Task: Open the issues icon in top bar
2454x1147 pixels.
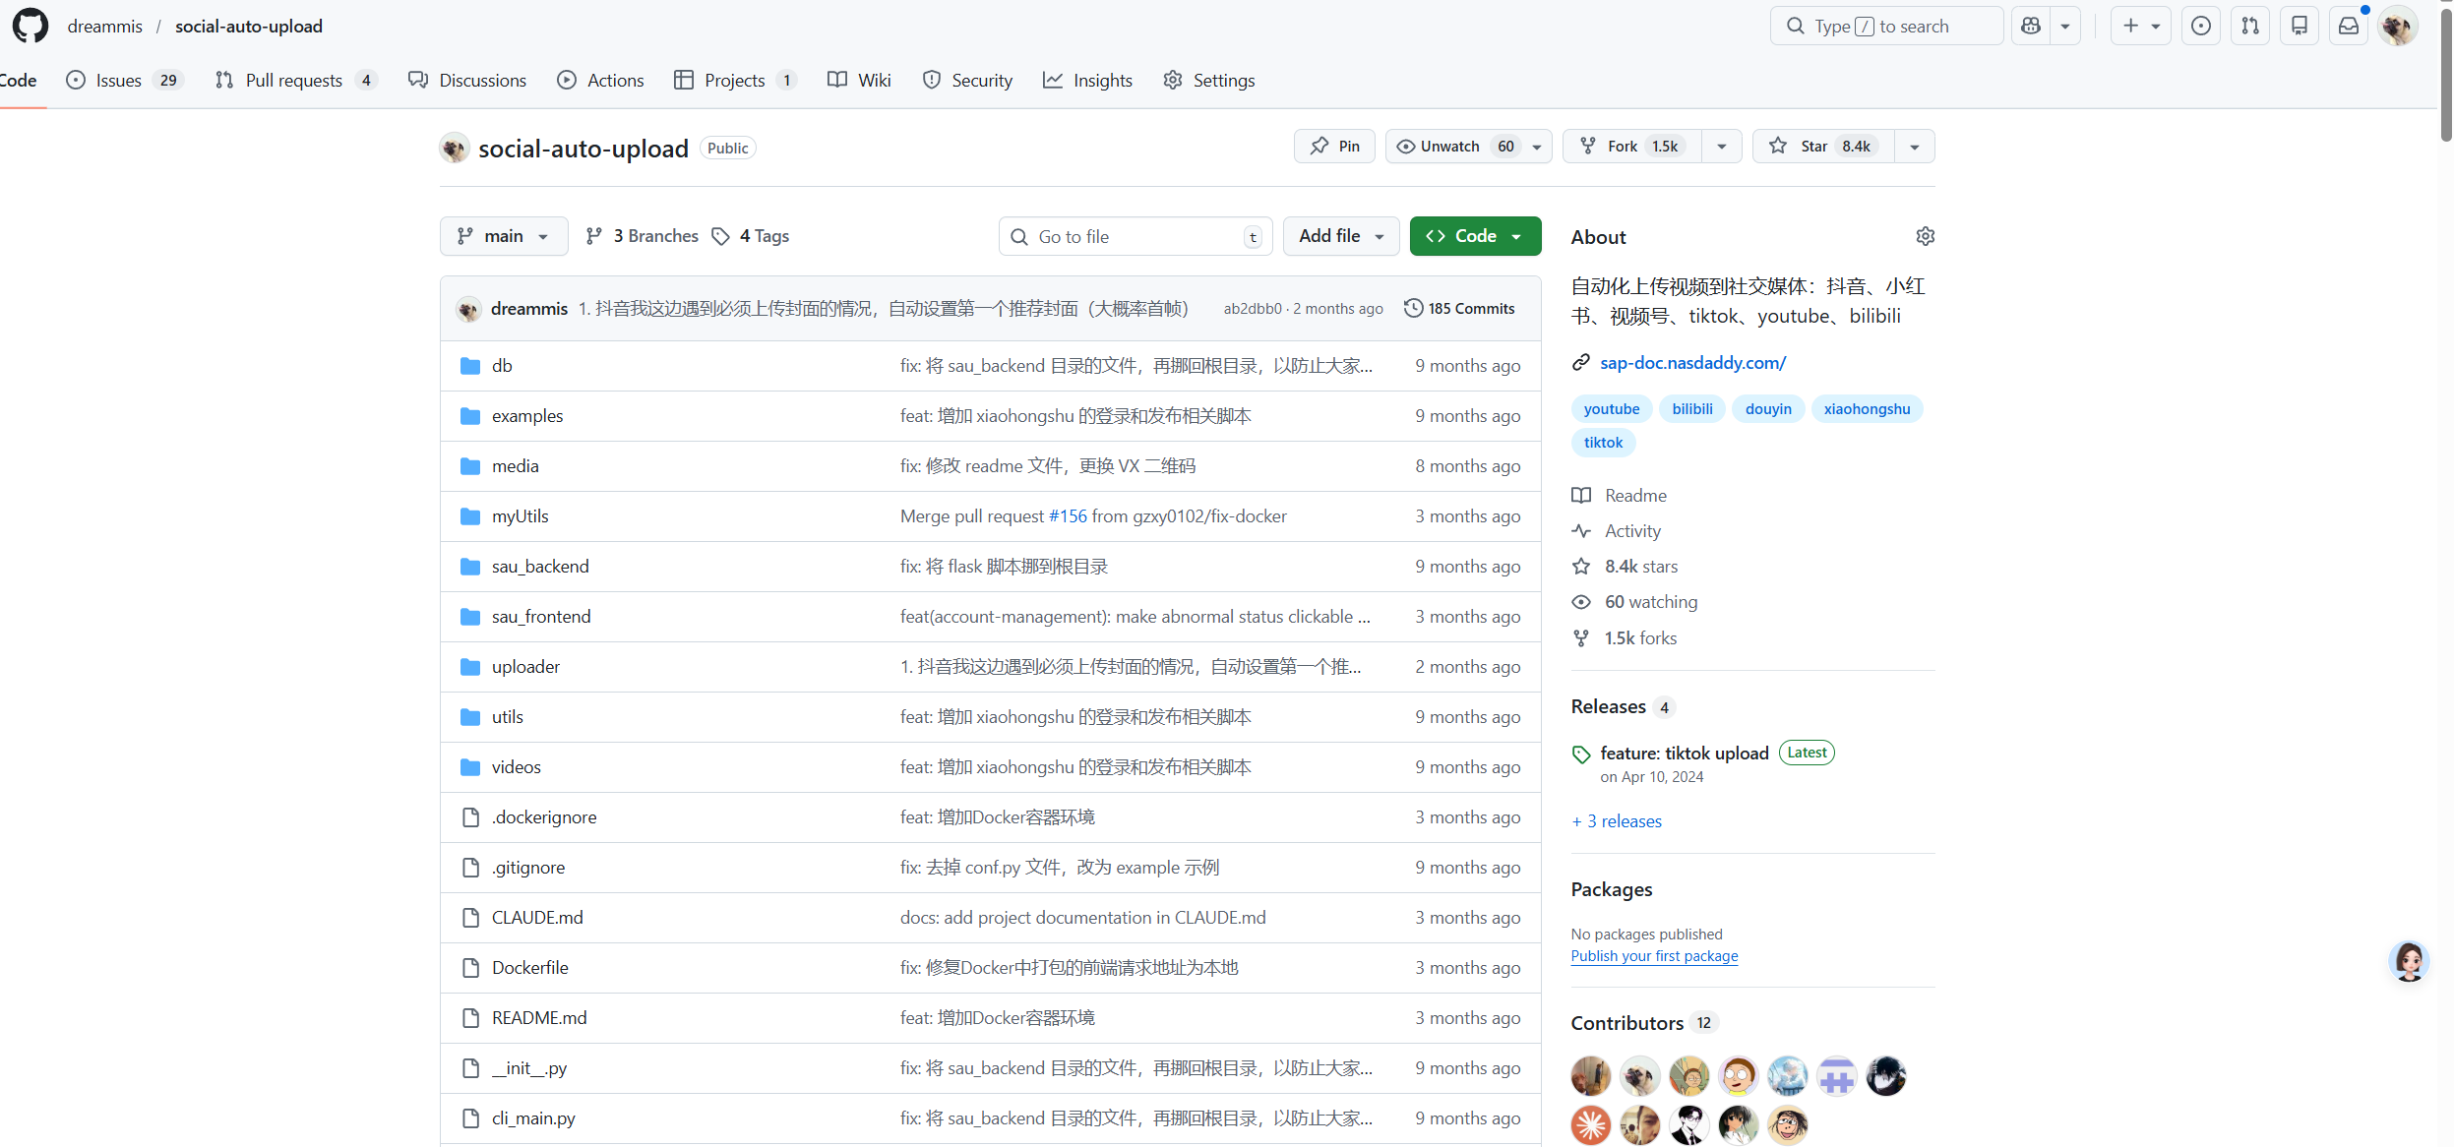Action: pyautogui.click(x=2201, y=27)
